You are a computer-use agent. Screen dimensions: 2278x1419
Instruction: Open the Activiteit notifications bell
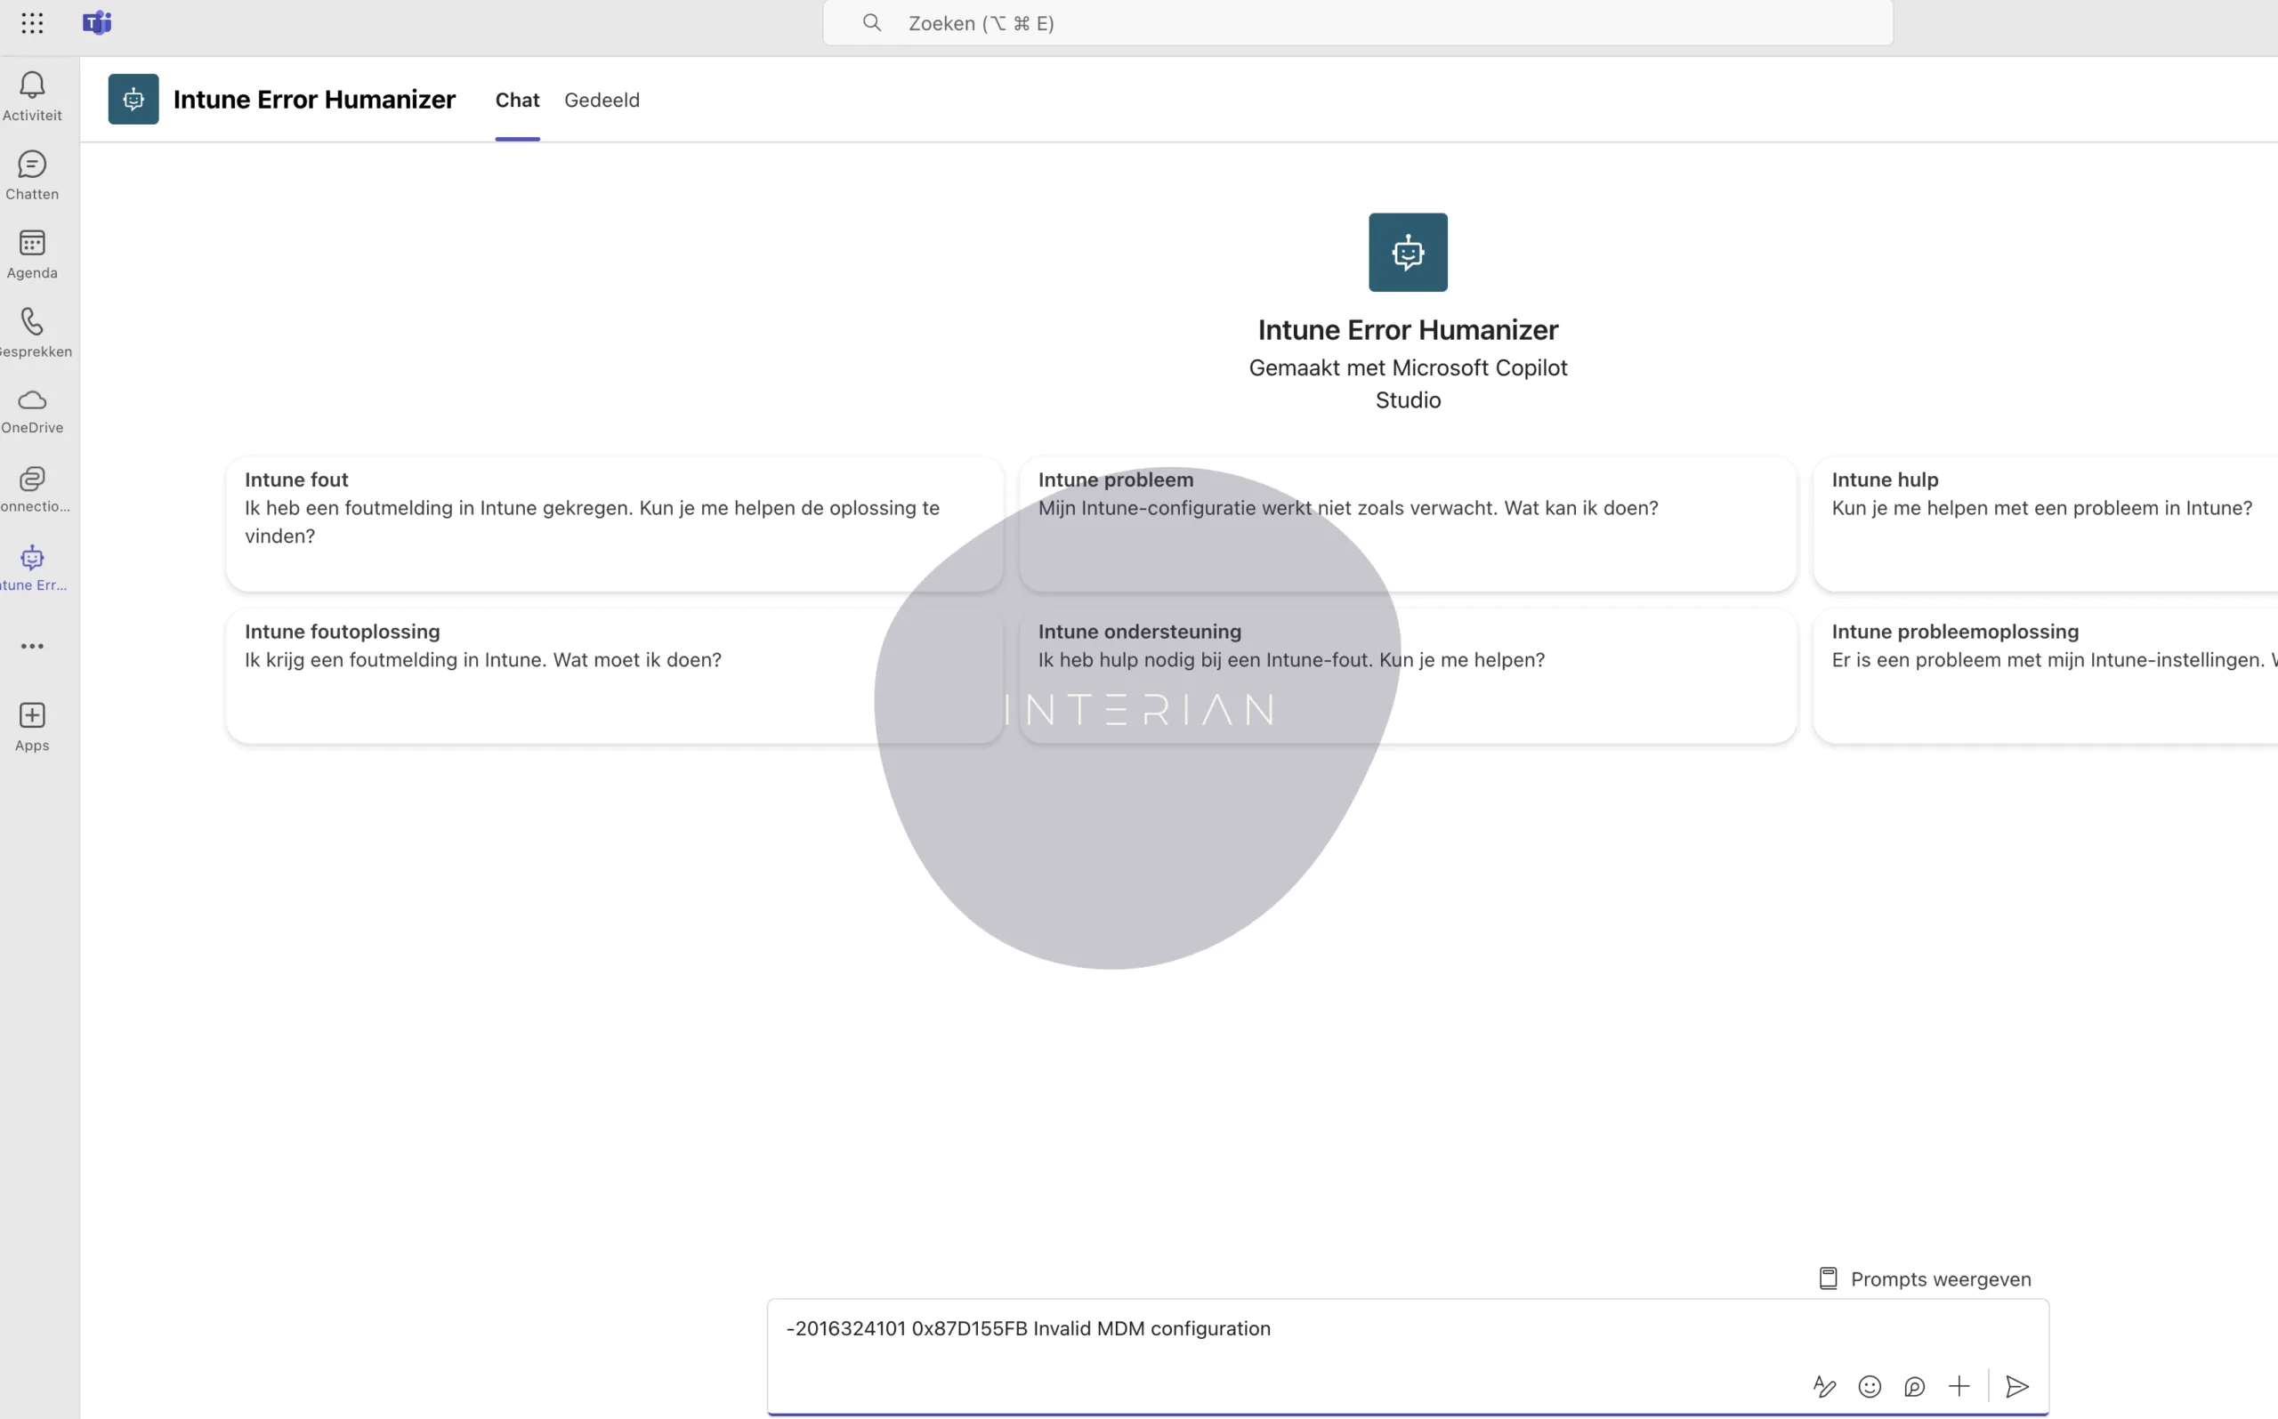point(32,95)
